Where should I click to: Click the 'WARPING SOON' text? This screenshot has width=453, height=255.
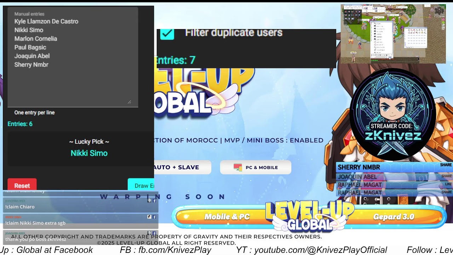pos(163,197)
